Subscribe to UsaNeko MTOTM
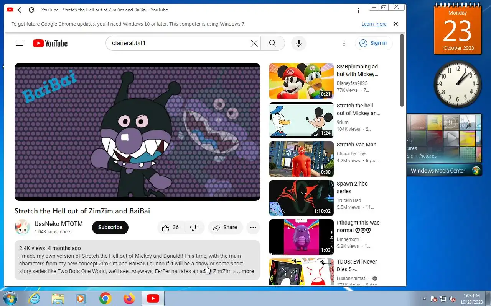 [110, 227]
